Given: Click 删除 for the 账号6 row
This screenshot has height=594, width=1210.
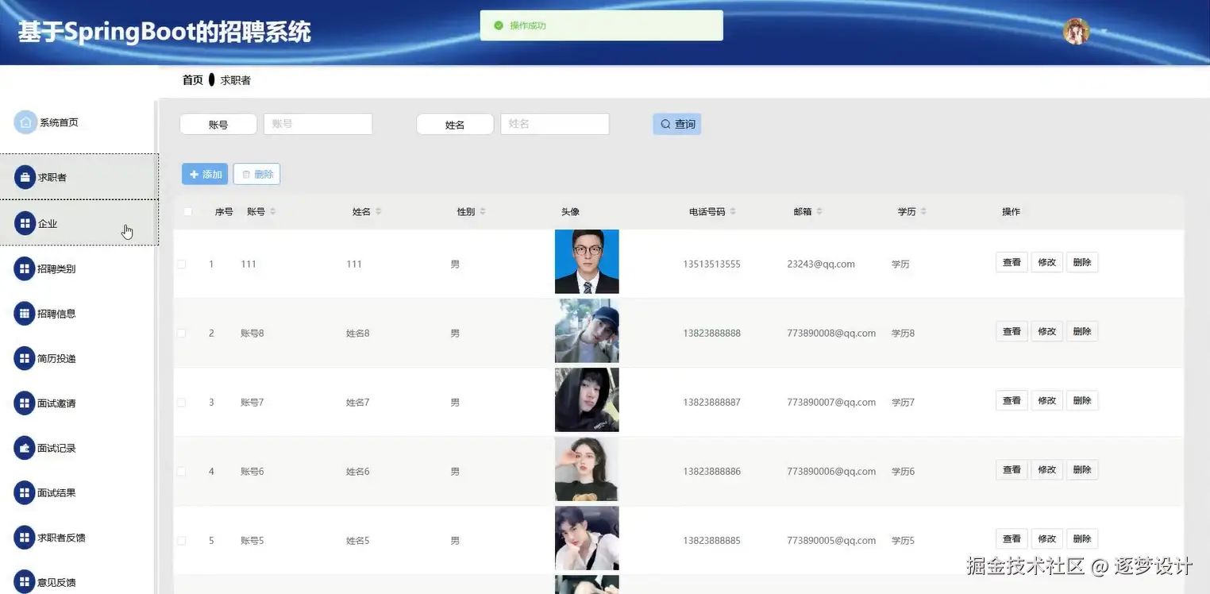Looking at the screenshot, I should (x=1082, y=469).
